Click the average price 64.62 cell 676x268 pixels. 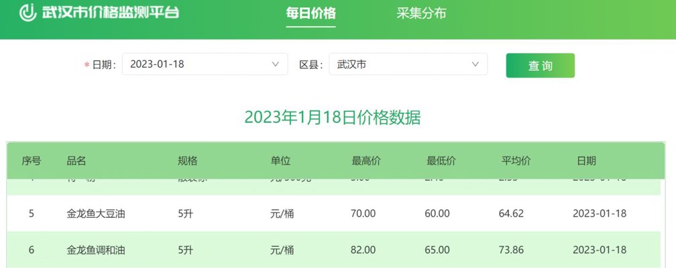click(x=511, y=213)
